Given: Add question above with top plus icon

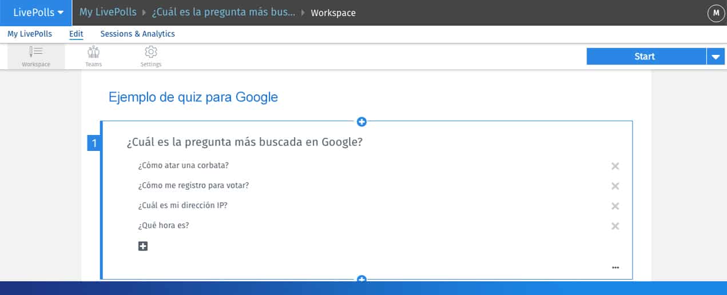Looking at the screenshot, I should [x=361, y=121].
